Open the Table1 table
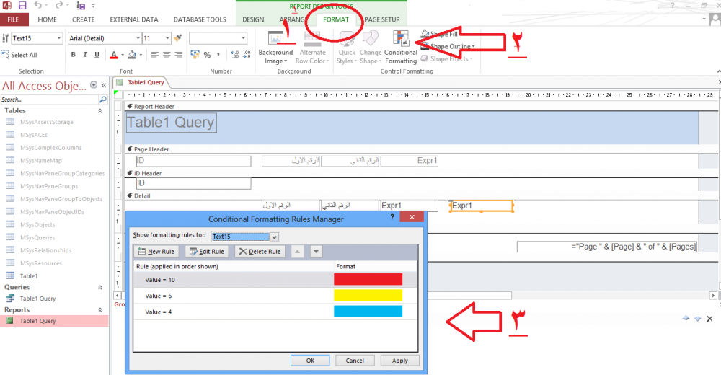The width and height of the screenshot is (721, 375). click(29, 275)
